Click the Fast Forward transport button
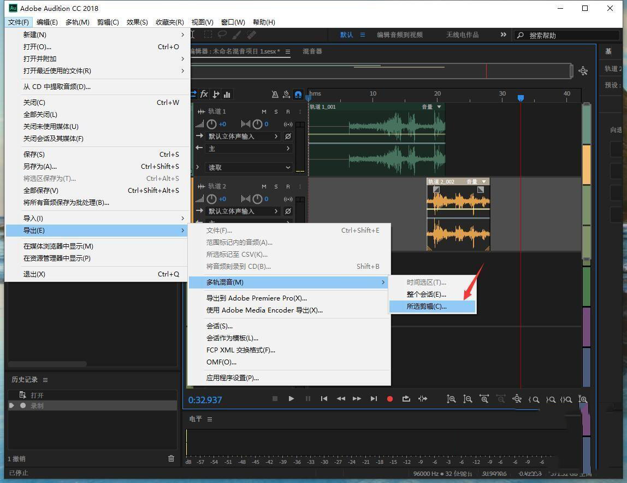This screenshot has width=627, height=483. (357, 398)
